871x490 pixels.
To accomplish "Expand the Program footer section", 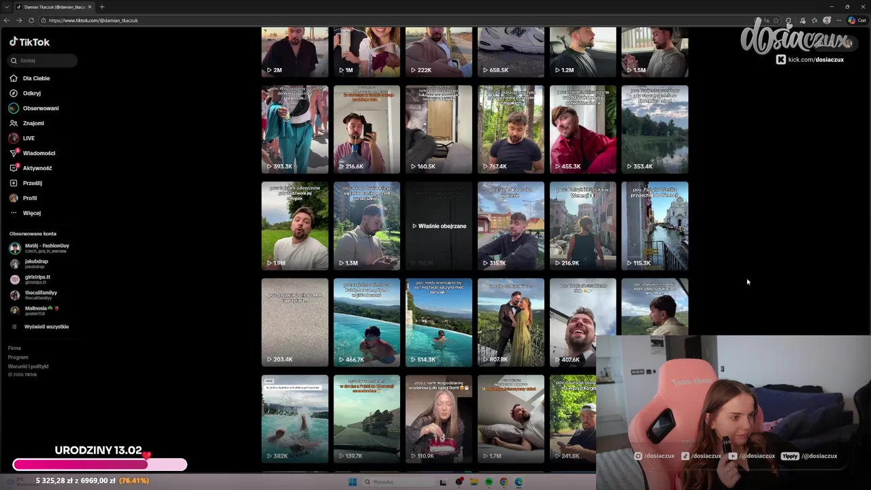I will pyautogui.click(x=18, y=357).
